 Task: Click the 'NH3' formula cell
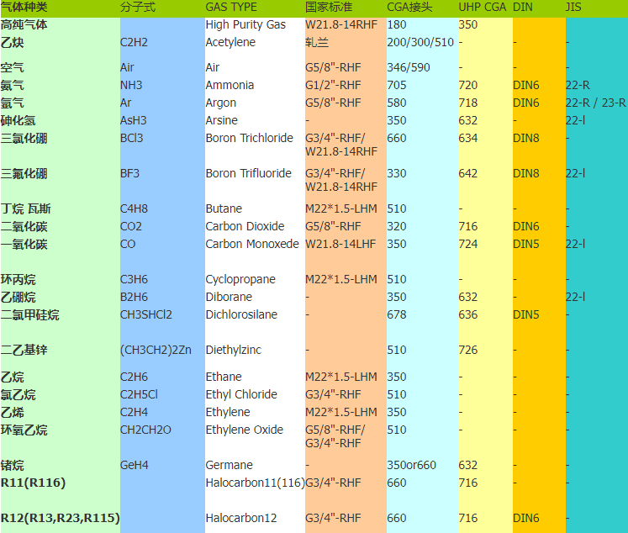tap(131, 85)
